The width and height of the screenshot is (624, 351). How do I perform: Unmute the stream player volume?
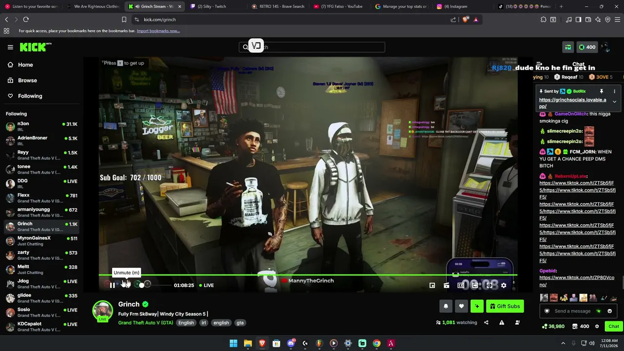[x=126, y=285]
